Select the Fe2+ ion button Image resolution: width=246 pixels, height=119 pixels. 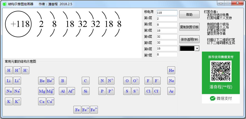coord(86,110)
